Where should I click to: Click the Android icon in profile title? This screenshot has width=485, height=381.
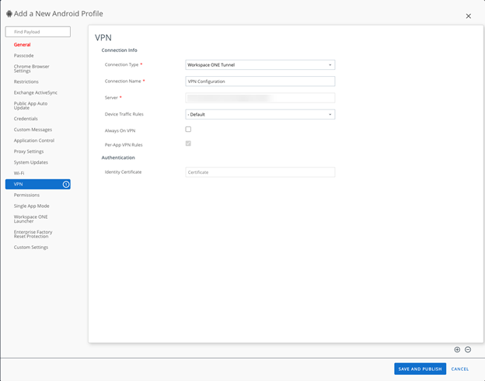(x=9, y=14)
